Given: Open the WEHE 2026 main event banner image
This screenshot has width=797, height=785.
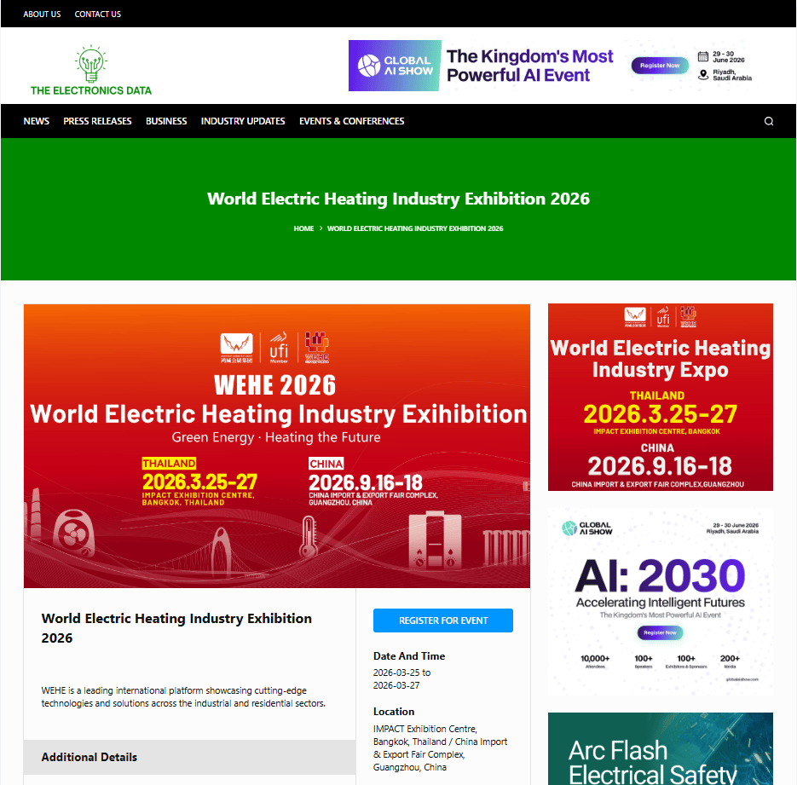Looking at the screenshot, I should (277, 446).
